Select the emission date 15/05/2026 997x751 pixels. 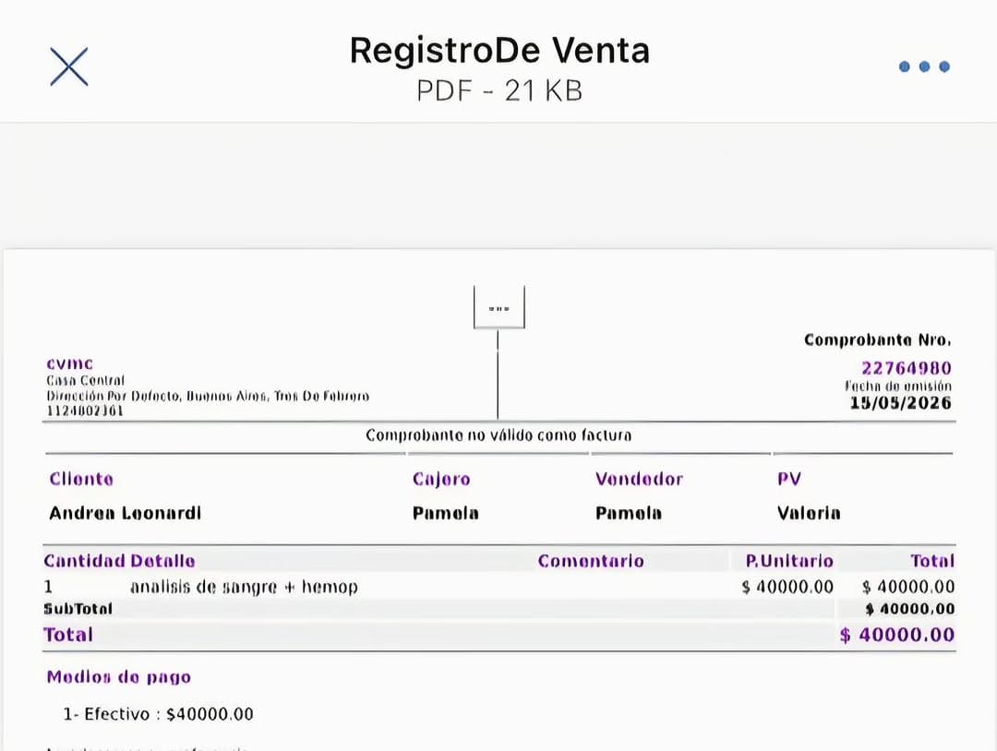tap(900, 403)
